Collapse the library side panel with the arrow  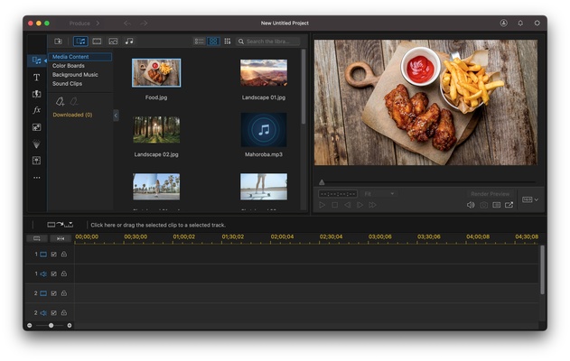[x=116, y=116]
